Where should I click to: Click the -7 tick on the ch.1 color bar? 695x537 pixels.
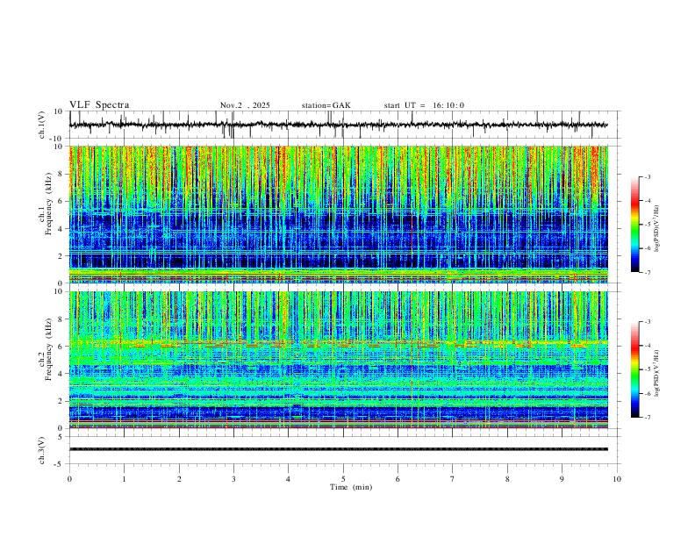click(x=647, y=273)
